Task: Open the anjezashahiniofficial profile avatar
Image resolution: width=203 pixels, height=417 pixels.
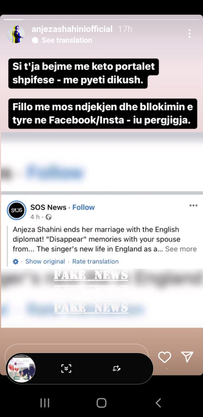Action: pyautogui.click(x=16, y=34)
